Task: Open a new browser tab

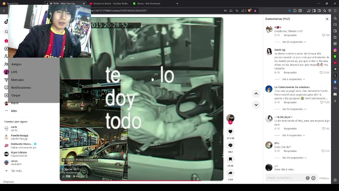Action: coord(177,3)
